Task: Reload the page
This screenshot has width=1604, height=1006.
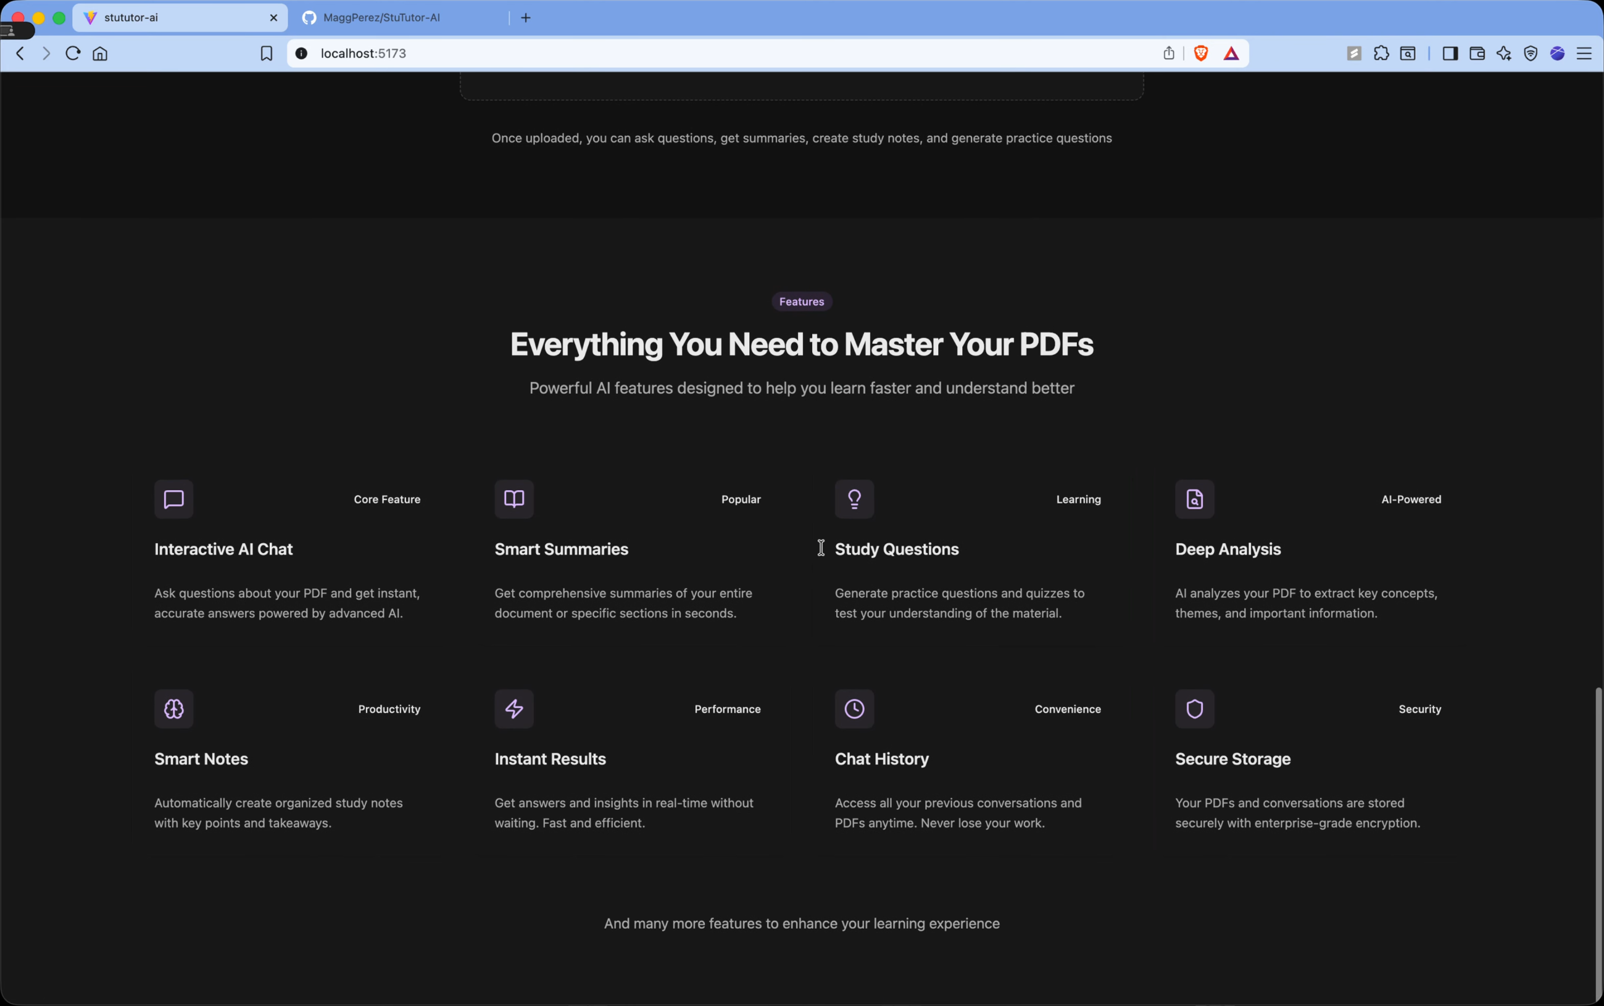Action: click(73, 53)
